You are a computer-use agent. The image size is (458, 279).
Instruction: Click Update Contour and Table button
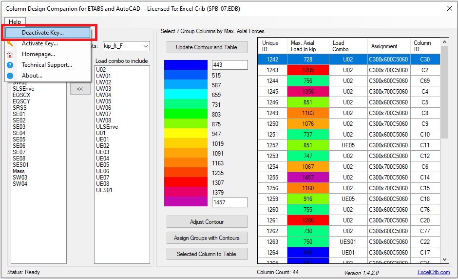coord(207,47)
